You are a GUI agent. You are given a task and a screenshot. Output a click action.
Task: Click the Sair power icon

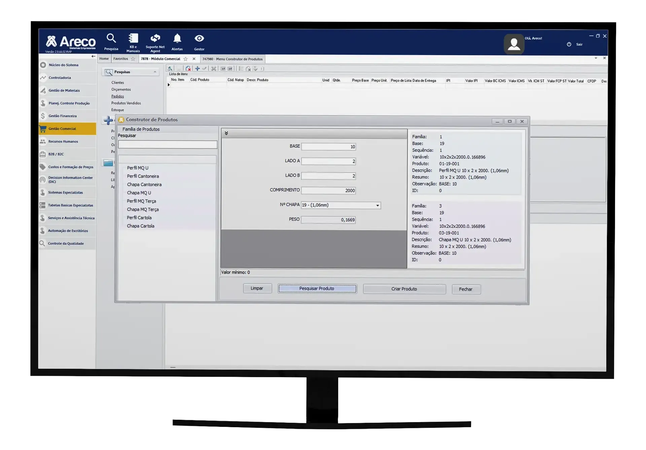569,44
